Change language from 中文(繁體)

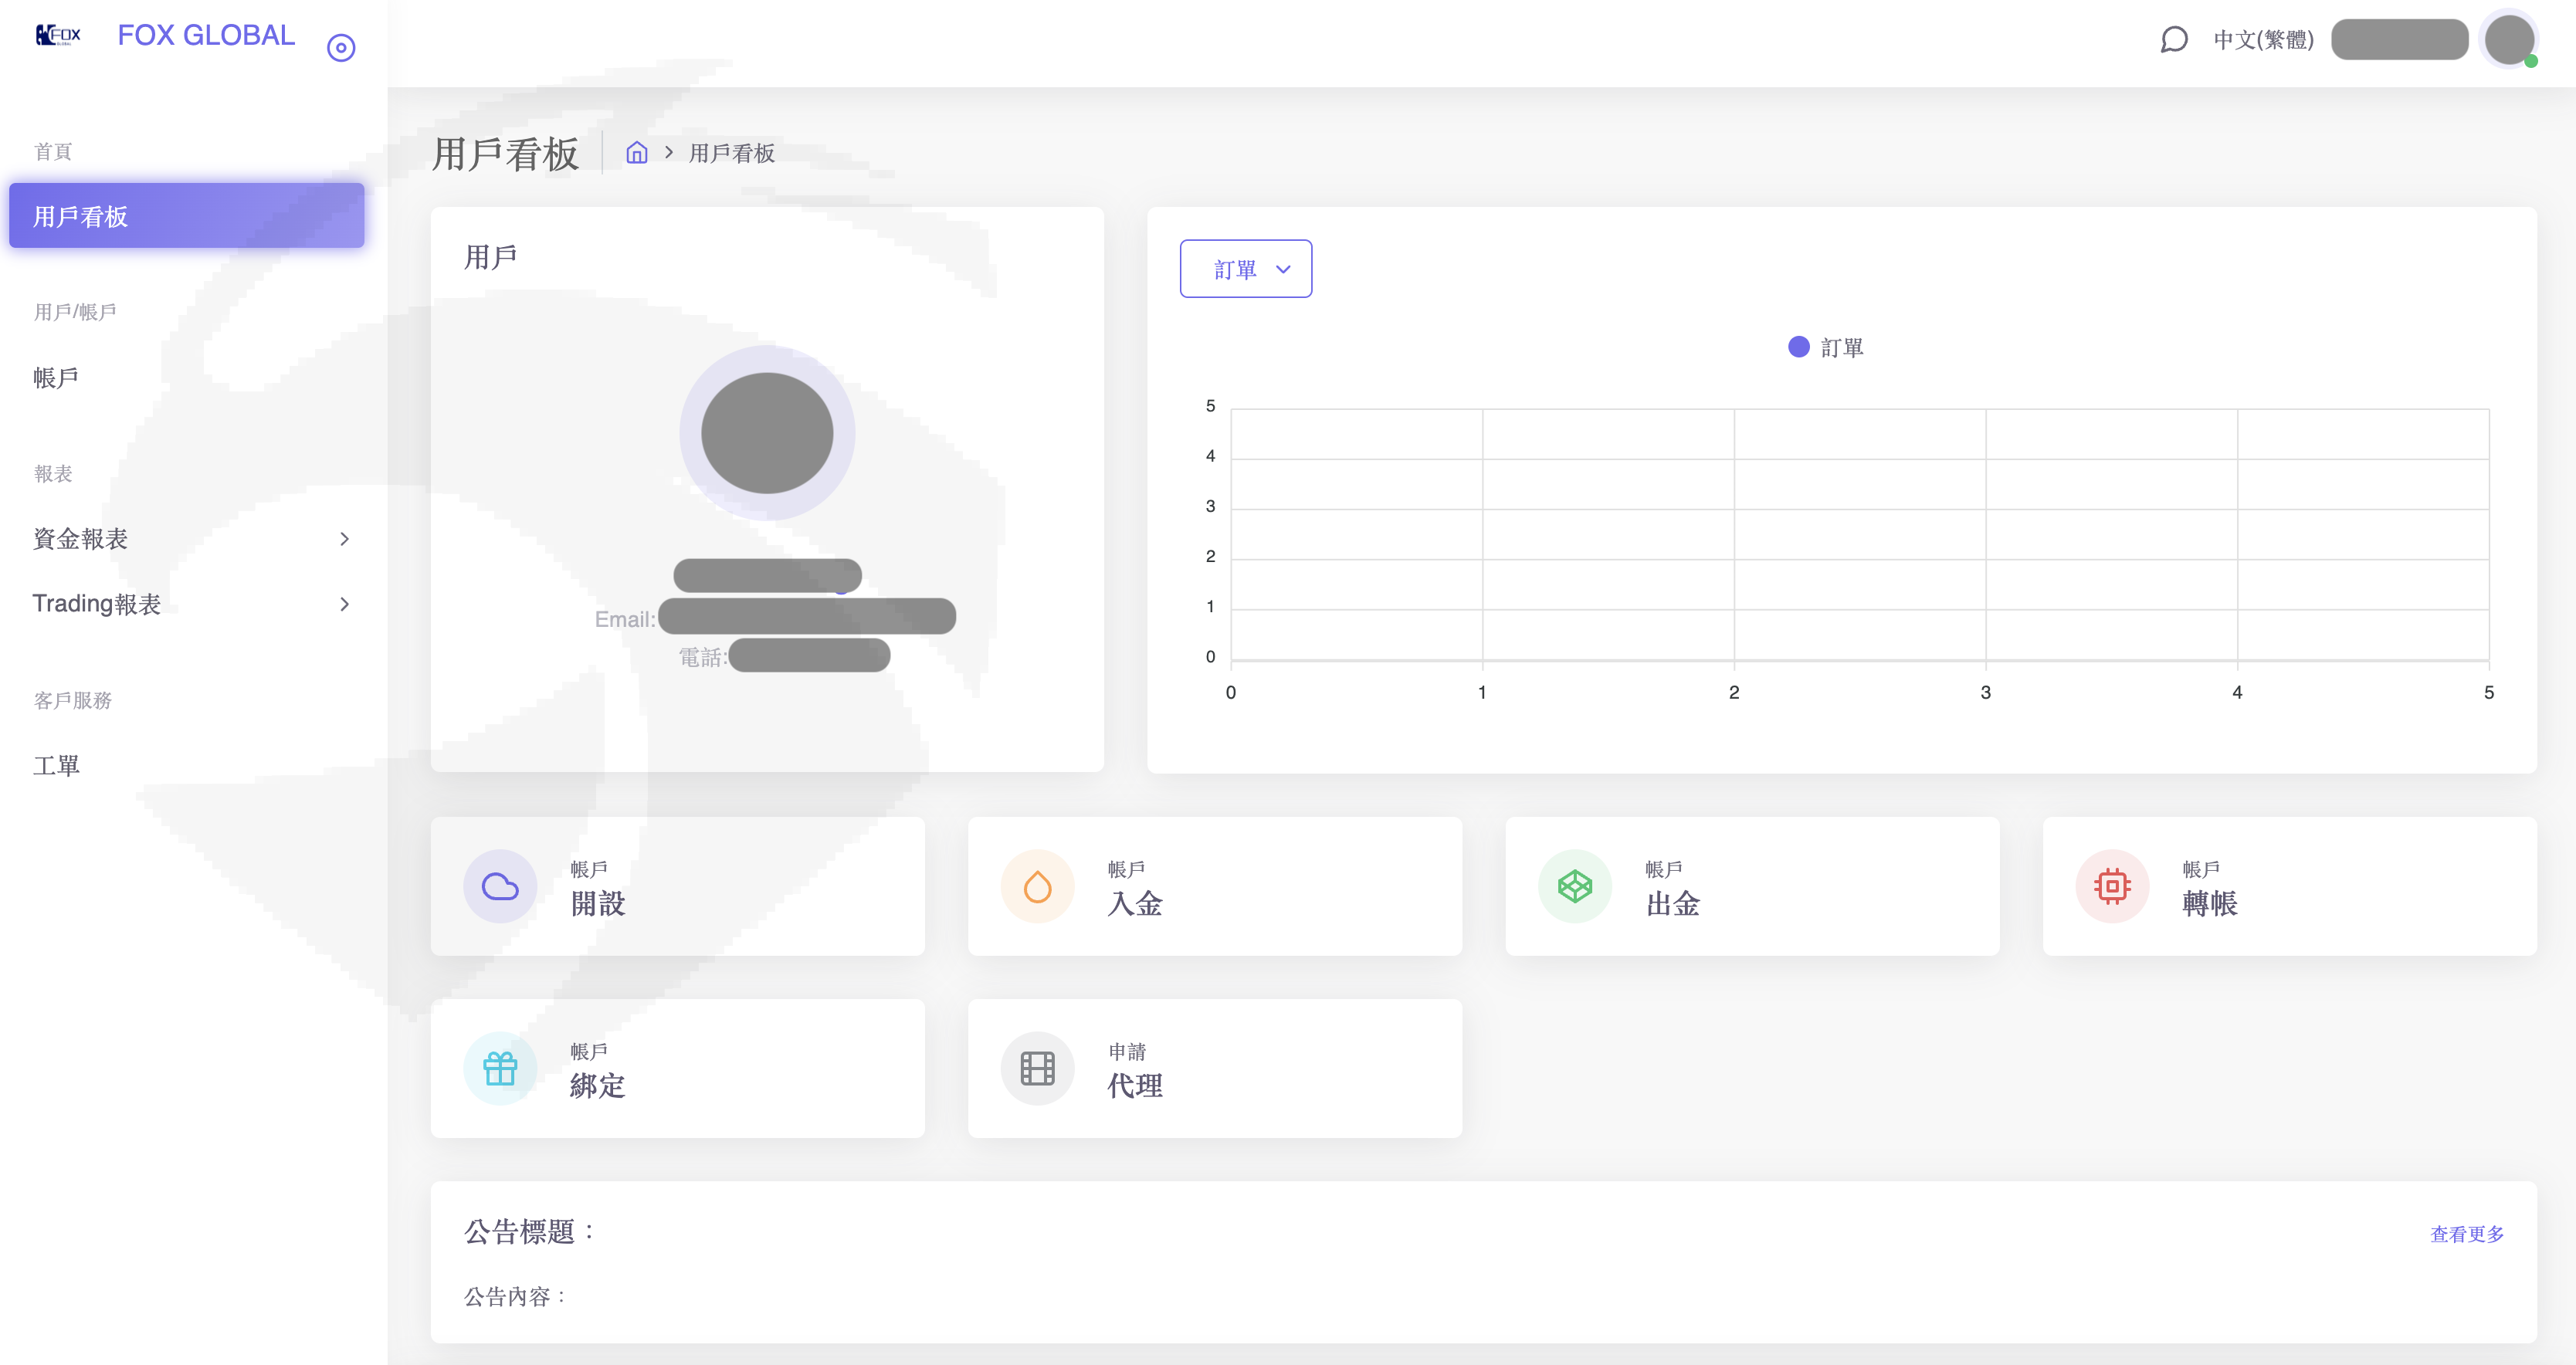coord(2263,40)
